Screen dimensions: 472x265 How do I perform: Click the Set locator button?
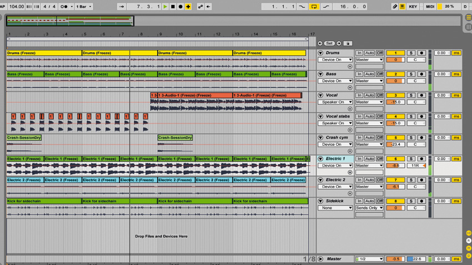(329, 43)
